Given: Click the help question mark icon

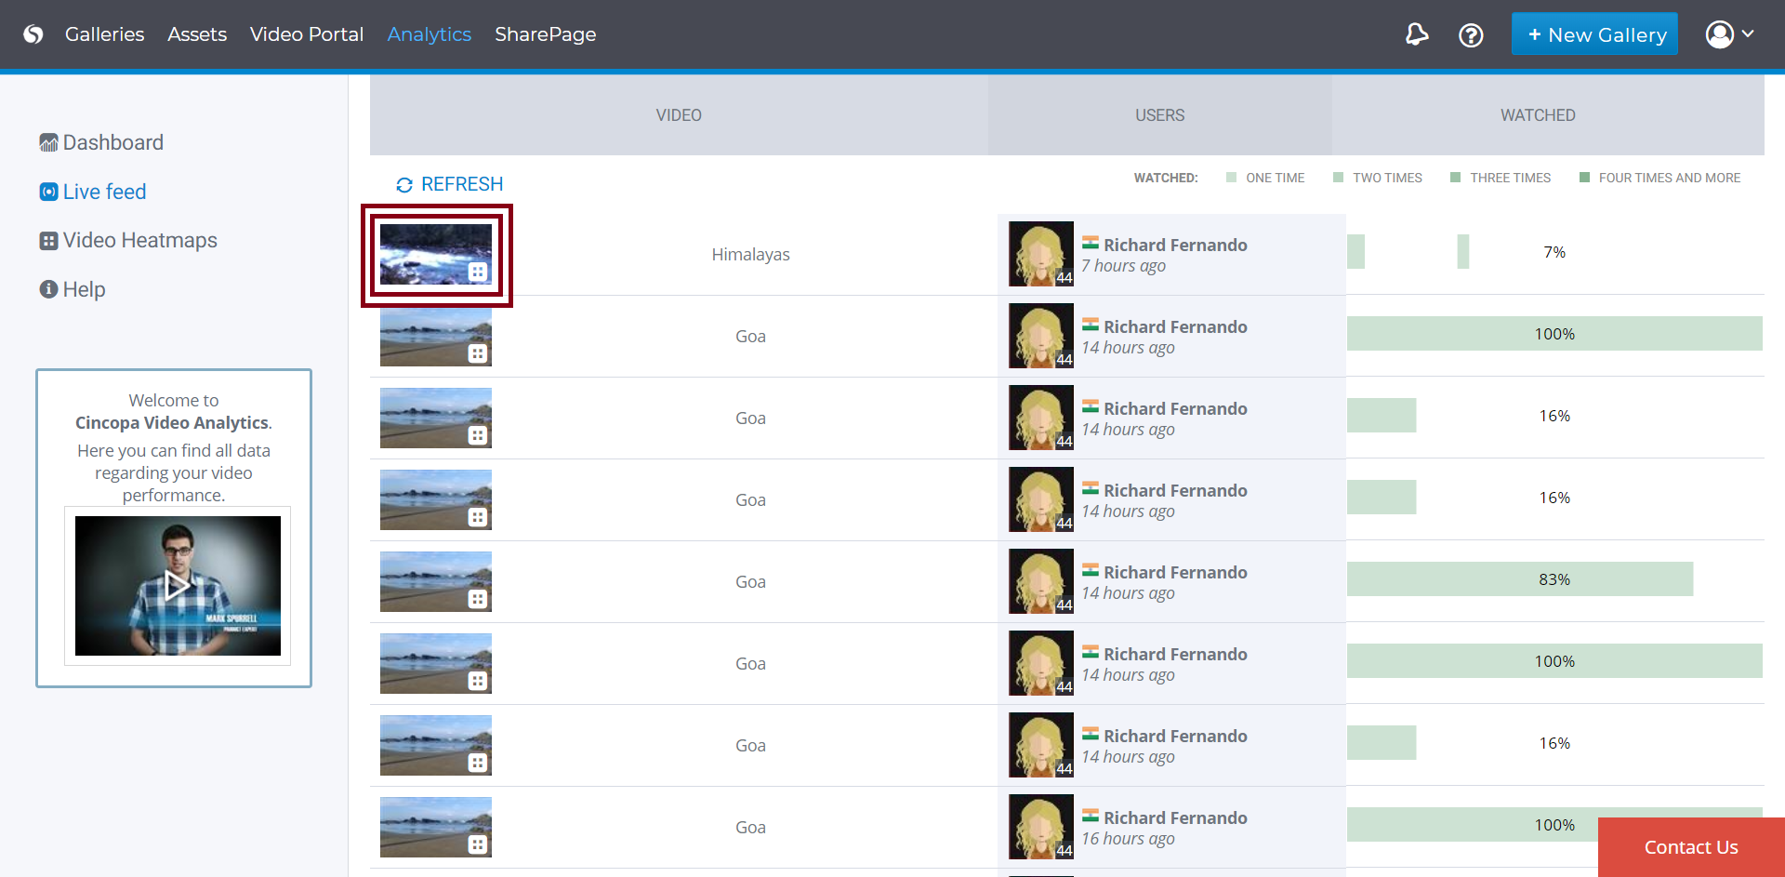Looking at the screenshot, I should [1471, 35].
